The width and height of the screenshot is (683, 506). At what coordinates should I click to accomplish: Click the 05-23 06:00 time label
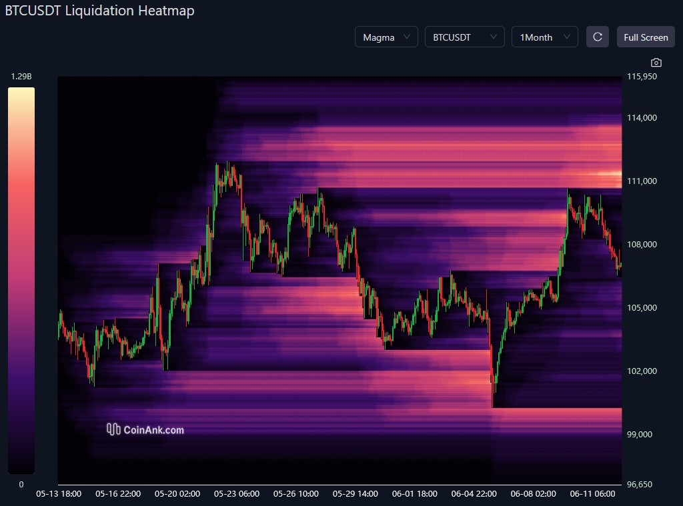pyautogui.click(x=237, y=494)
